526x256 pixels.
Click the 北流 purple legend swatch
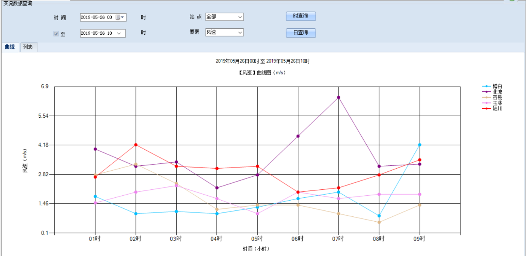tap(486, 92)
